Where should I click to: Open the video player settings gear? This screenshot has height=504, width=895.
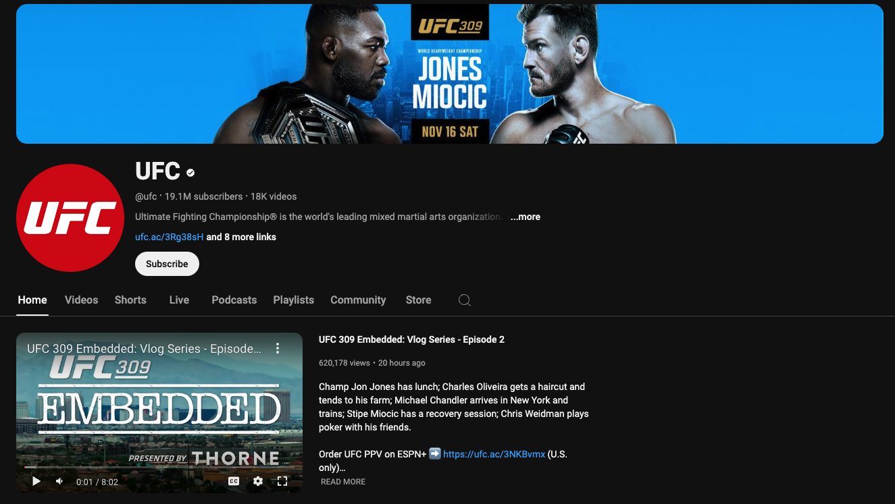[258, 481]
